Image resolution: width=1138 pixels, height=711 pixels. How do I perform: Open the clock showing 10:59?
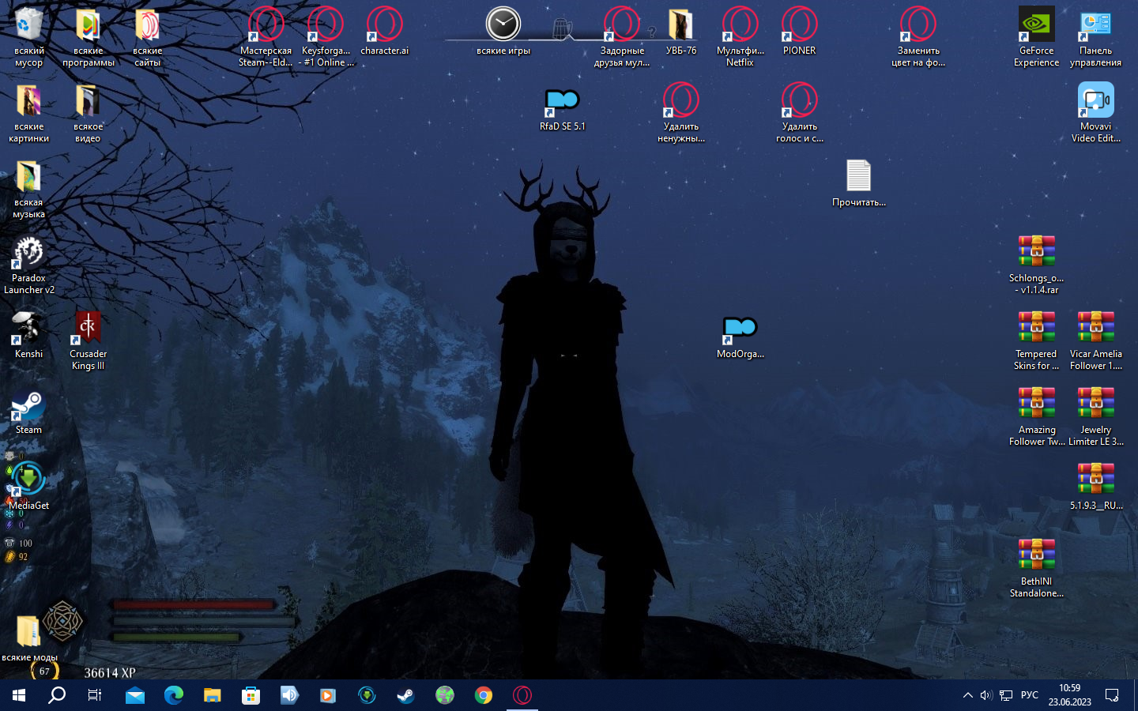1069,695
